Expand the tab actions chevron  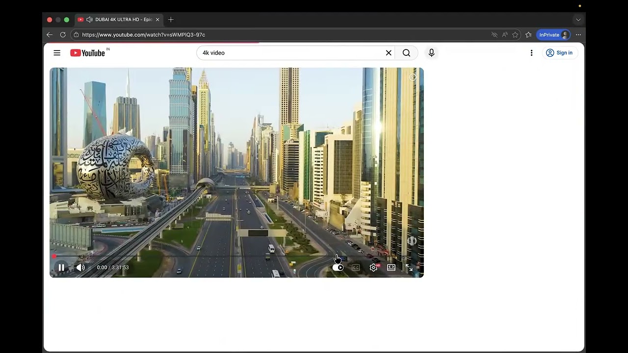[x=578, y=20]
